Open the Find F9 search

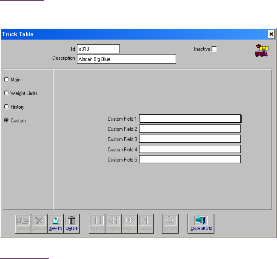coord(170,224)
